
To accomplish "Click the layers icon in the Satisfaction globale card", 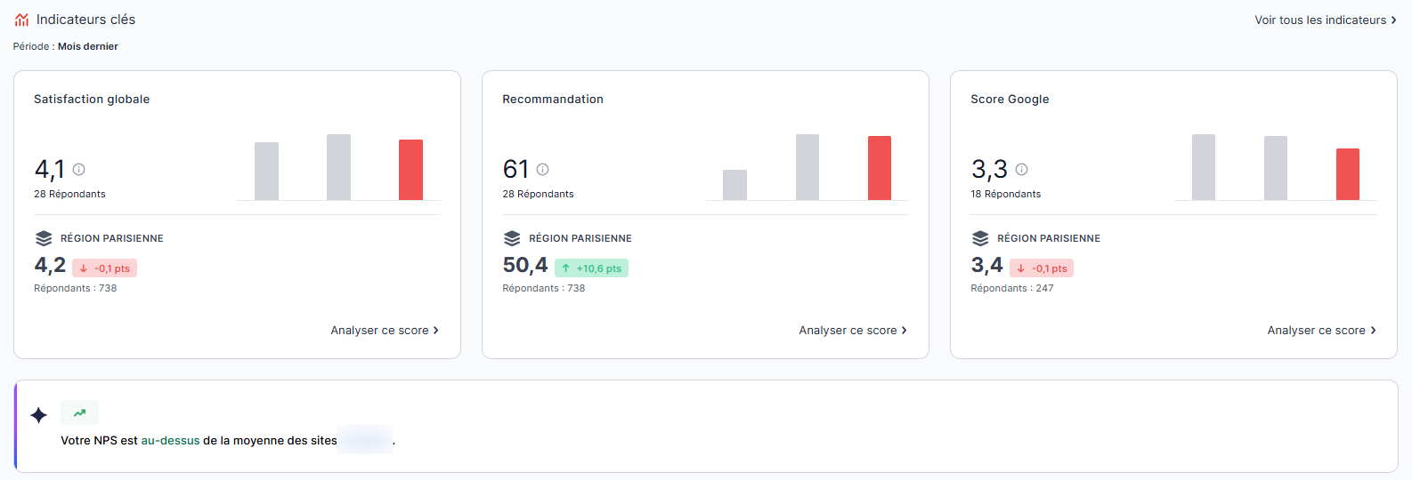I will (44, 238).
